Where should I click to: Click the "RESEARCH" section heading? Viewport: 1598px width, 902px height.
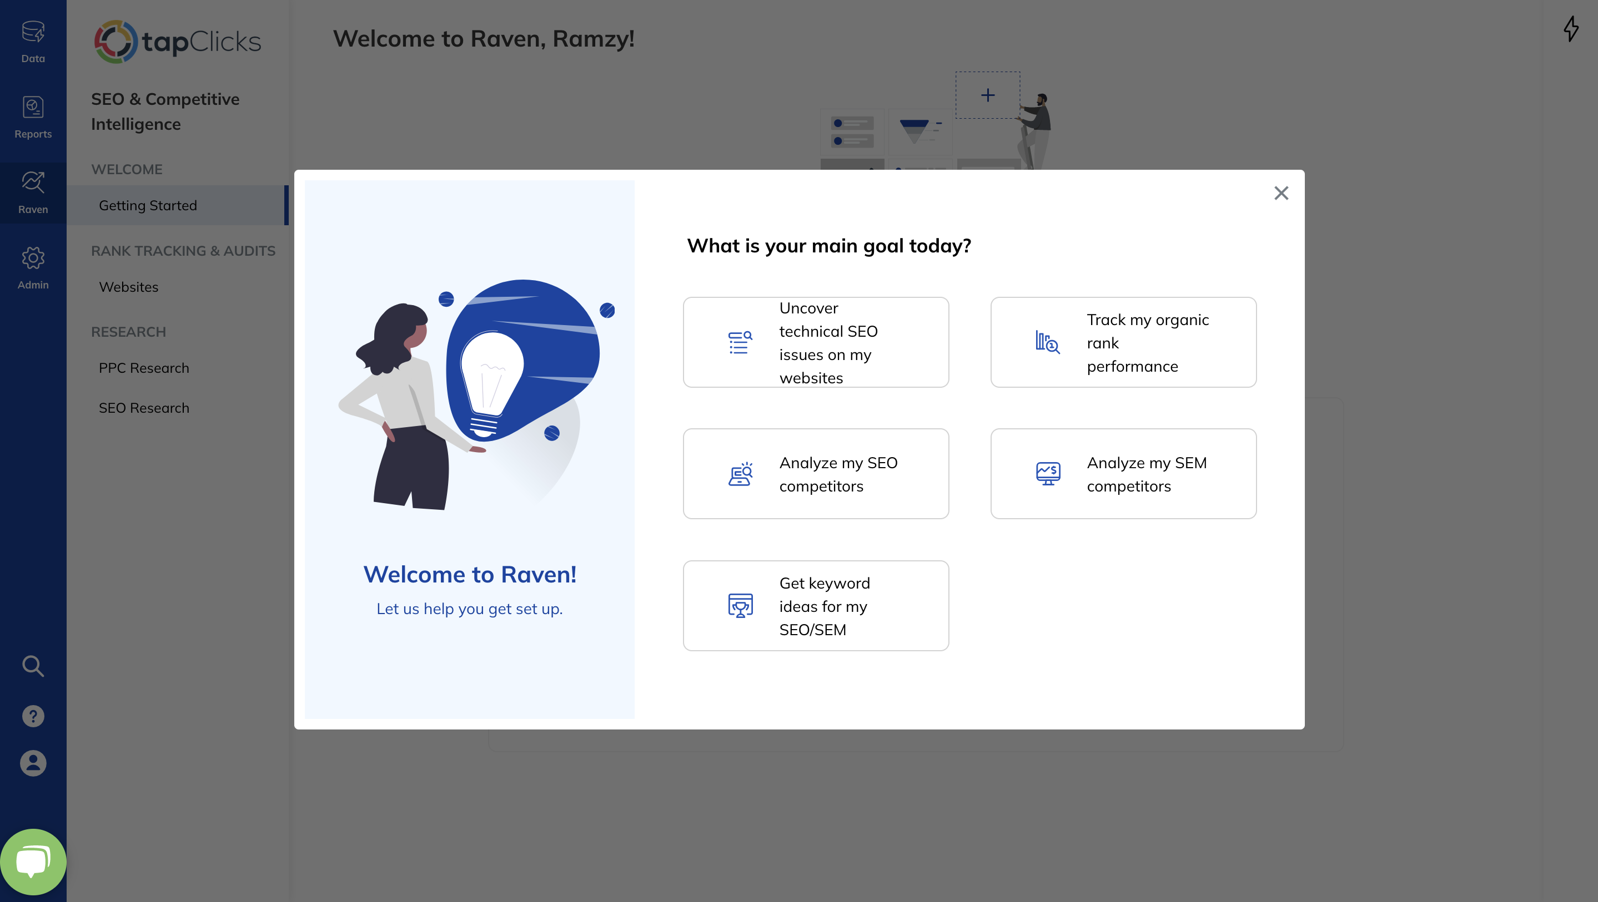[128, 332]
